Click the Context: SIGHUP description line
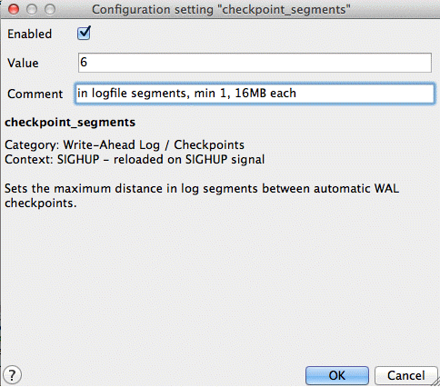 coord(135,159)
